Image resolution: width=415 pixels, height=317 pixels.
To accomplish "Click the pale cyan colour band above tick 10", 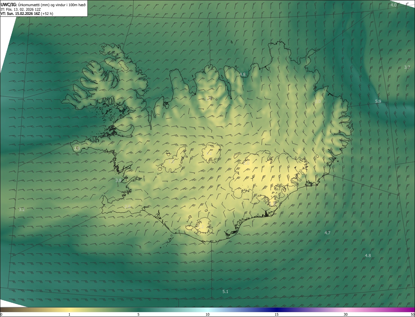I will pos(207,310).
